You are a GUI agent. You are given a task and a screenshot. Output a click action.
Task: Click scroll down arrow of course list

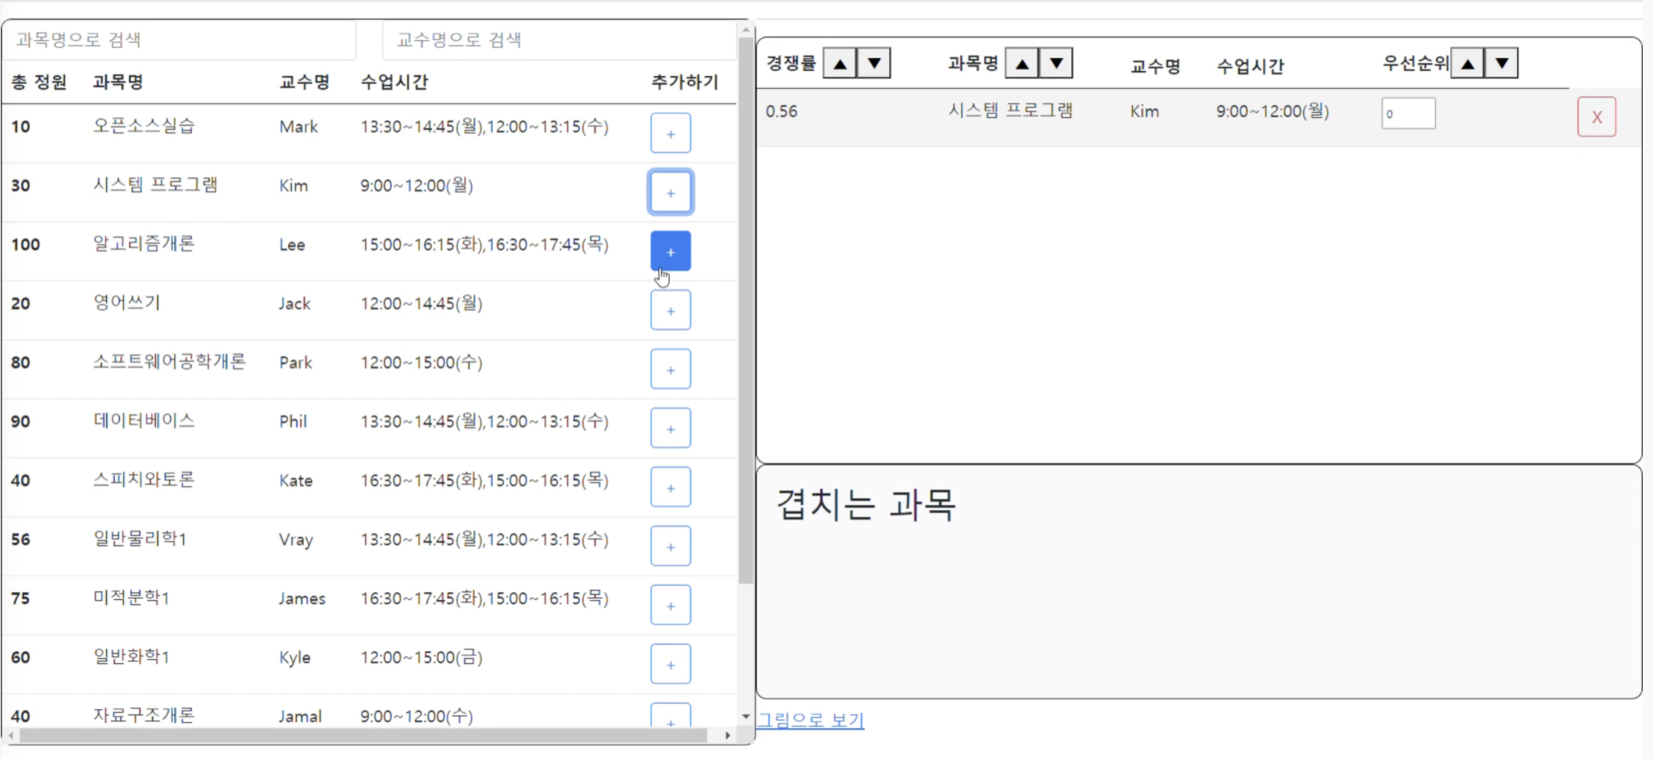coord(746,716)
